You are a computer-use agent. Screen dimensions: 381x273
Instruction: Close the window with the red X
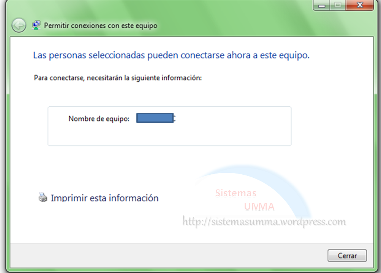coord(359,5)
